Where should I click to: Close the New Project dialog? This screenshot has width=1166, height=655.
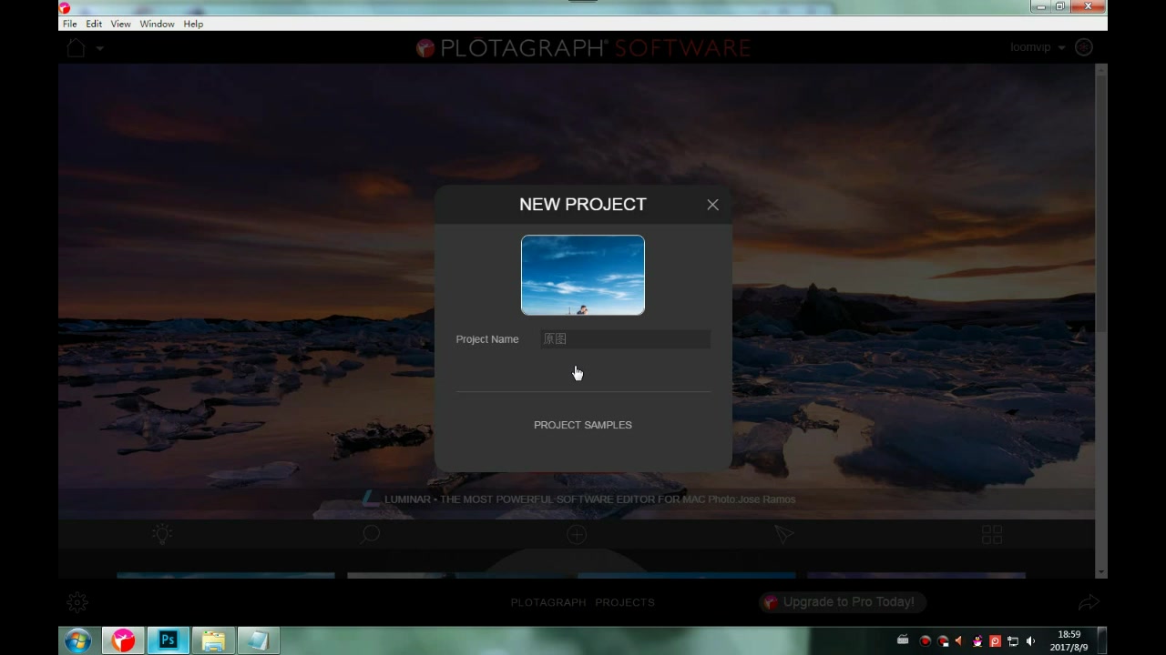[x=712, y=205]
